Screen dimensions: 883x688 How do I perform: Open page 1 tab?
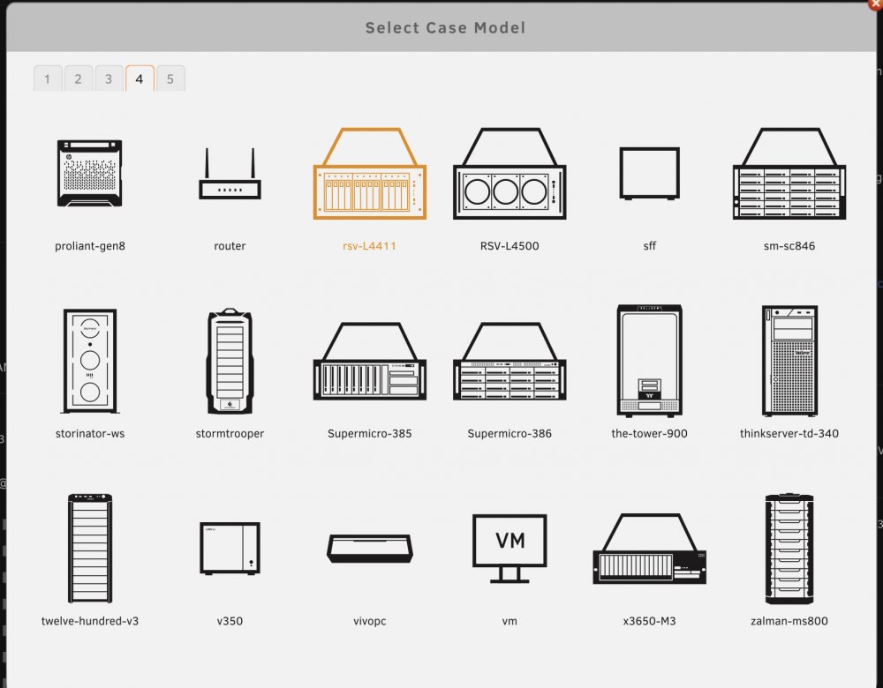coord(48,79)
